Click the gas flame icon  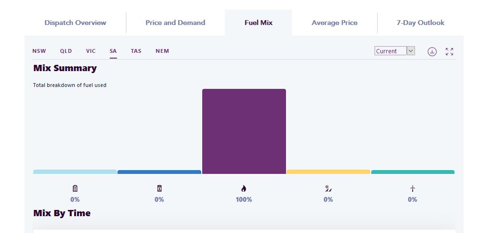[x=244, y=188]
